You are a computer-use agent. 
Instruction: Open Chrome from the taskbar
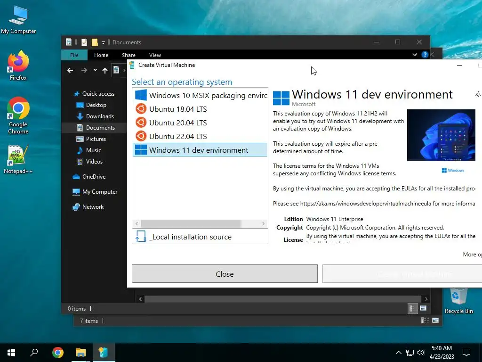[x=58, y=353]
